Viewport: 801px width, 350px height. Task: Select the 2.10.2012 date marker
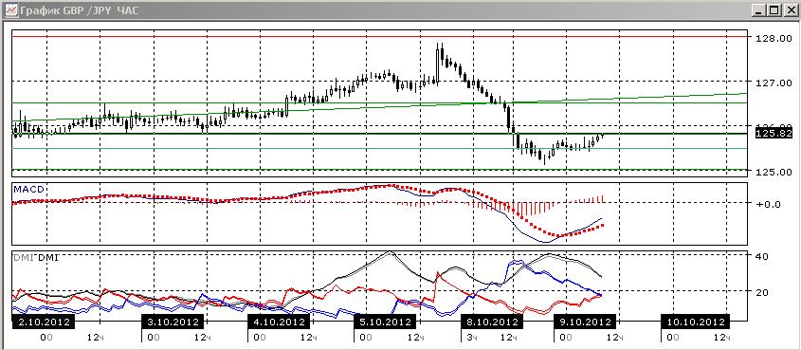click(44, 322)
